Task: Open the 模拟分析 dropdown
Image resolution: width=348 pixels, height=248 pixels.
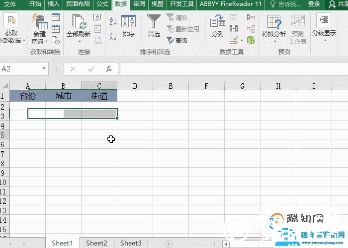Action: point(274,28)
